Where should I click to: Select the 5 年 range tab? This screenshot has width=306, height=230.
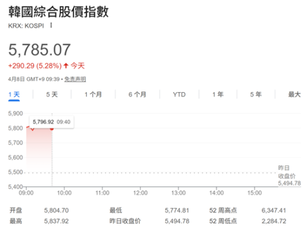pyautogui.click(x=256, y=94)
